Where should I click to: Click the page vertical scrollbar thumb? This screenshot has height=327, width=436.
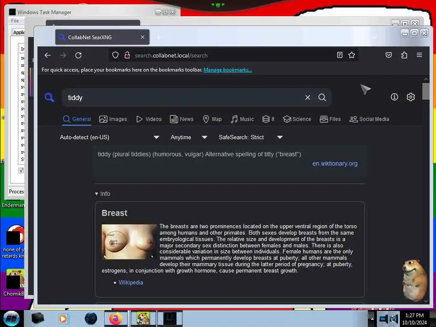click(x=426, y=91)
